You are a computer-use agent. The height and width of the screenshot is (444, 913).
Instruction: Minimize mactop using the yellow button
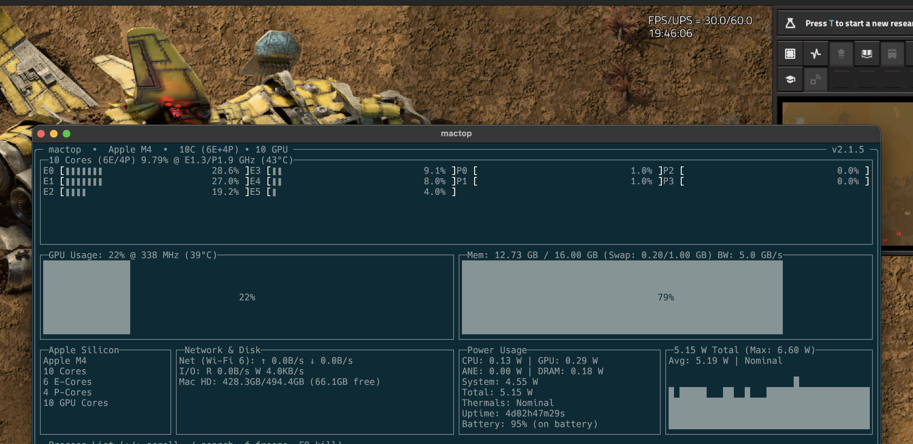coord(53,134)
